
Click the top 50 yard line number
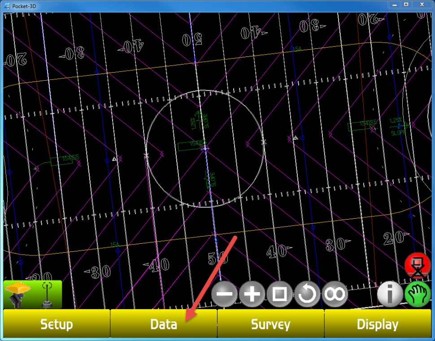(x=192, y=39)
